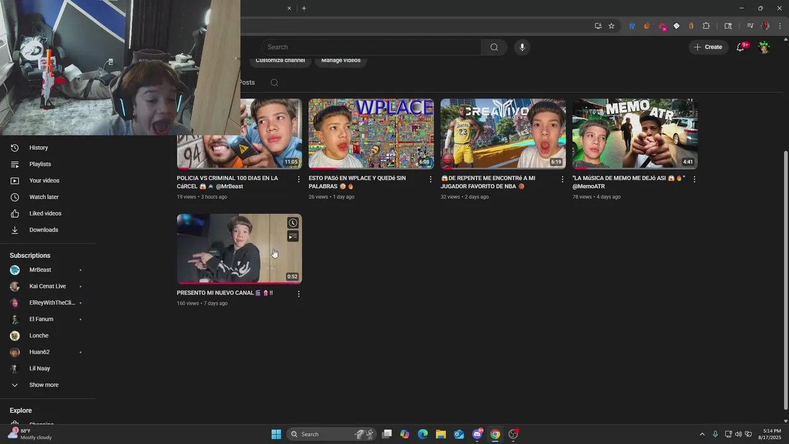This screenshot has height=444, width=789.
Task: Open Chrome media controls icon
Action: pos(750,26)
